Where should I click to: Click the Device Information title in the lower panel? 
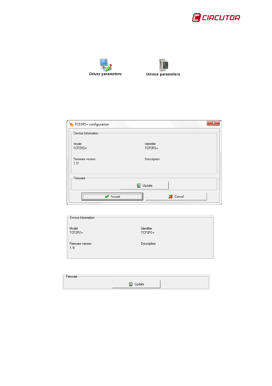82,218
